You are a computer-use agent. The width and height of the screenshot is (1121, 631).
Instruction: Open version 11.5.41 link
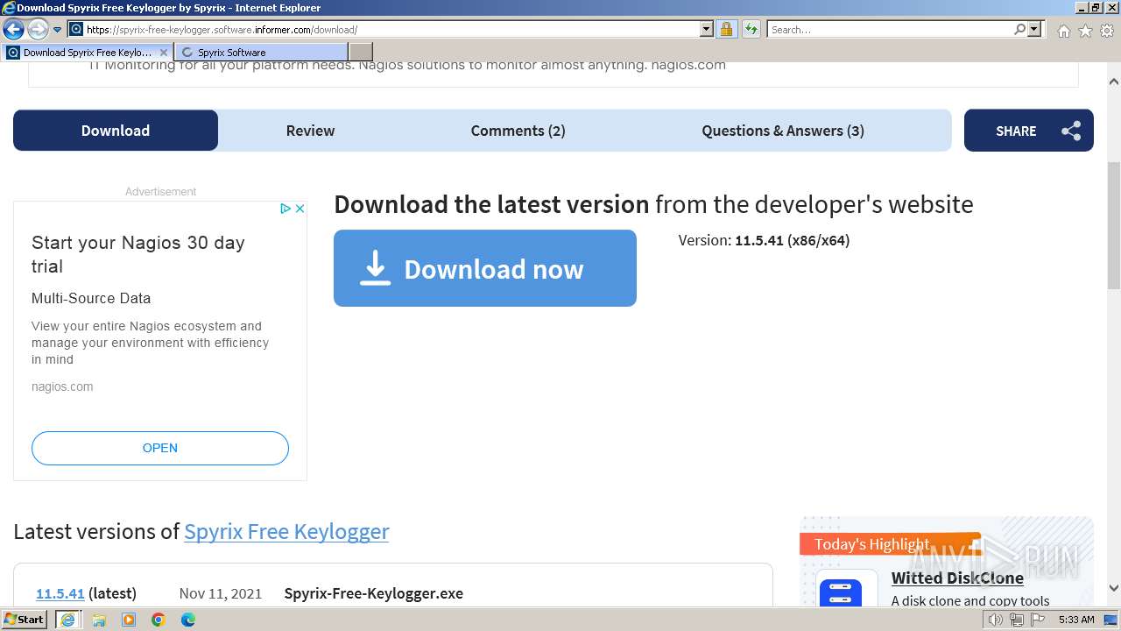click(x=60, y=593)
